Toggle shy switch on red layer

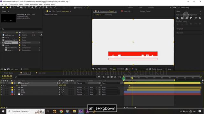pyautogui.click(x=59, y=88)
